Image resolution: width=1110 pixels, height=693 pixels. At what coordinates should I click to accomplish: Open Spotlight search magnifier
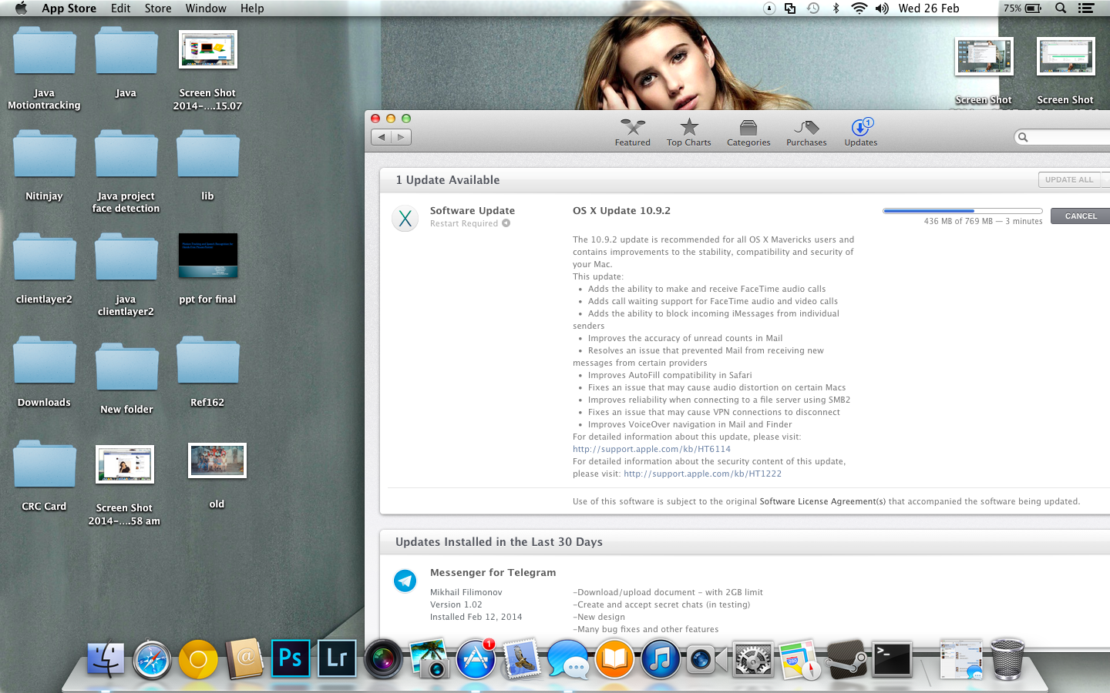(x=1061, y=8)
